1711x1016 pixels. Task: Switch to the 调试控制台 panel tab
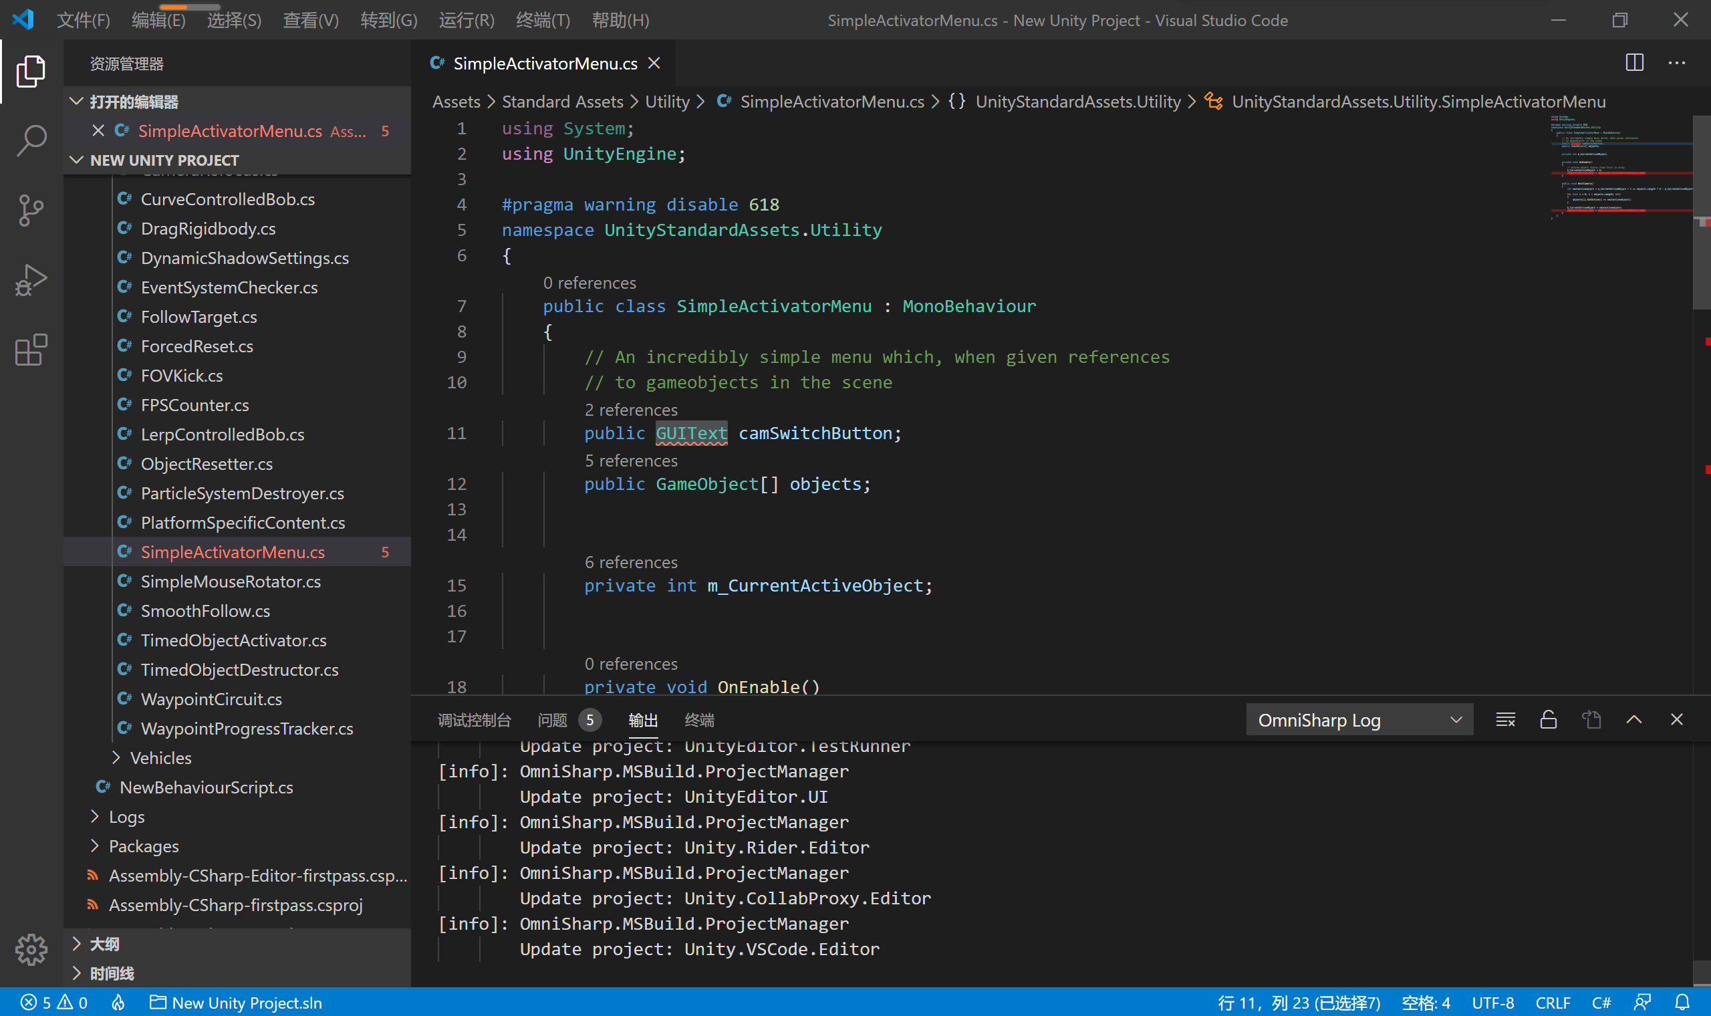pos(474,719)
